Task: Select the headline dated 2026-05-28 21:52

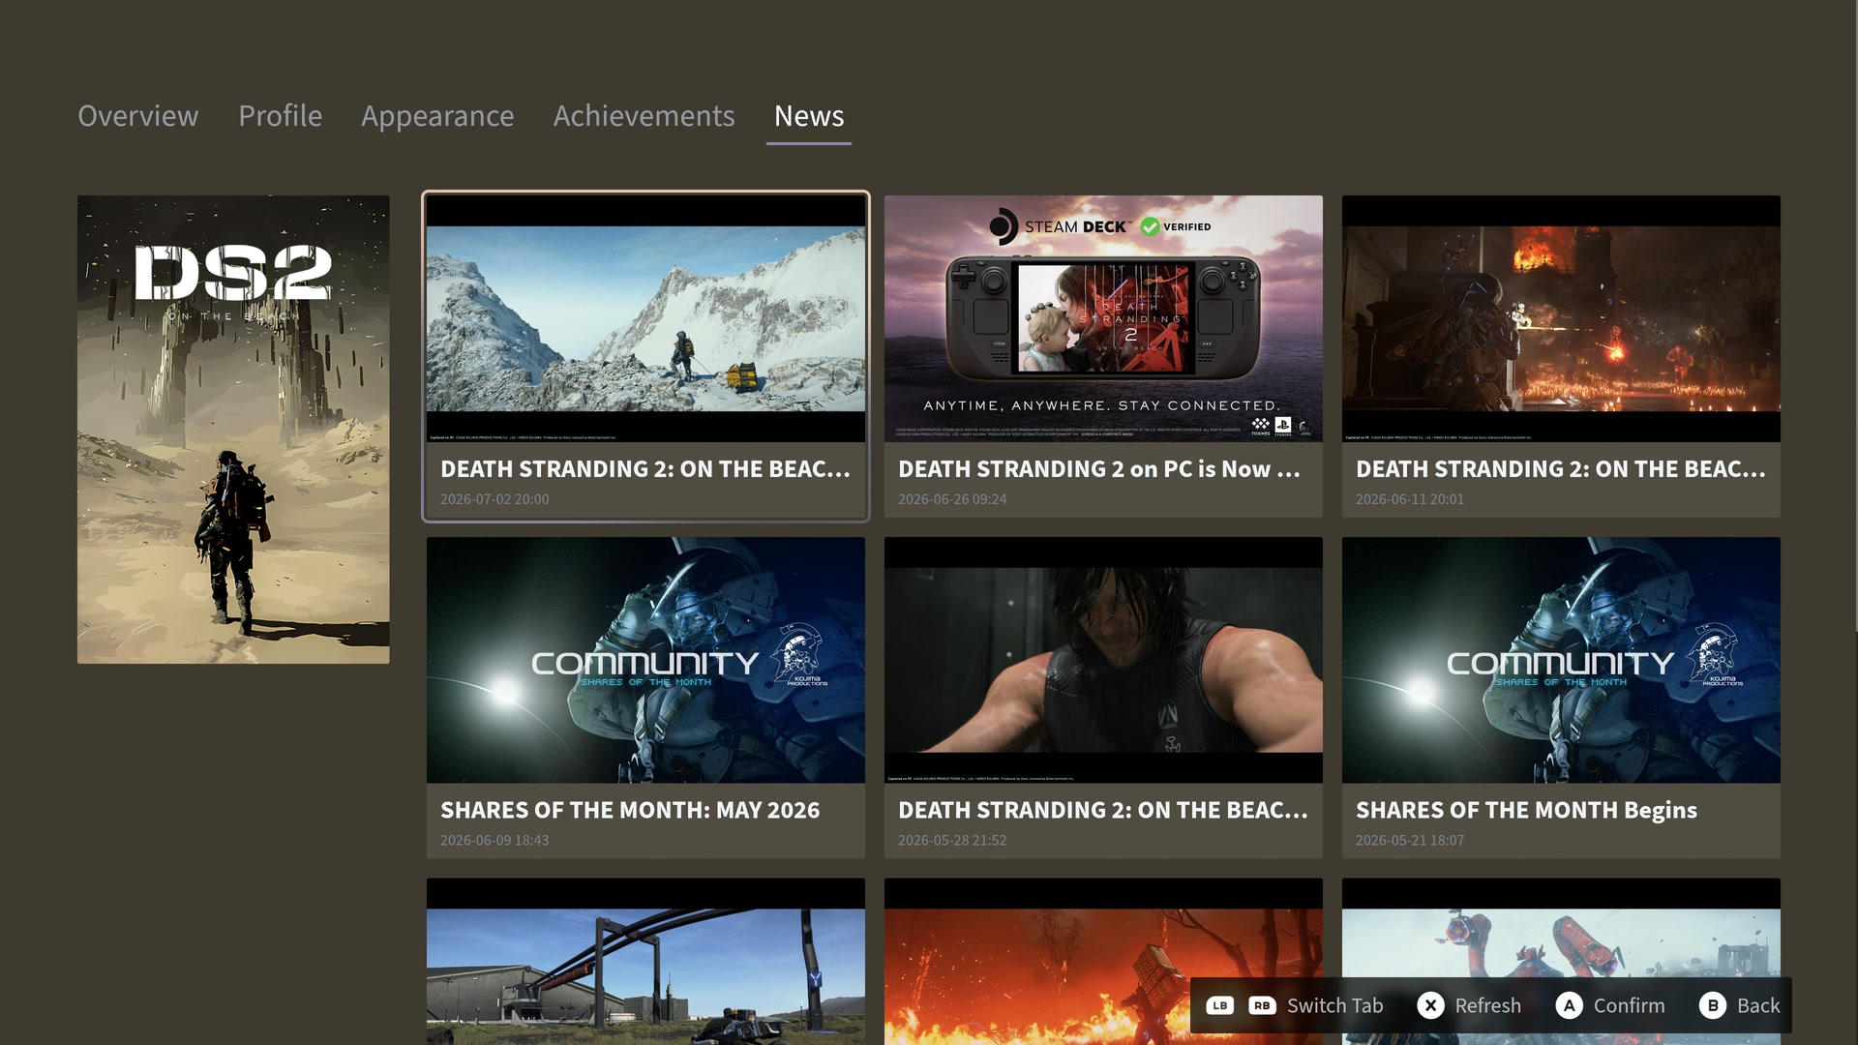Action: pos(1103,810)
